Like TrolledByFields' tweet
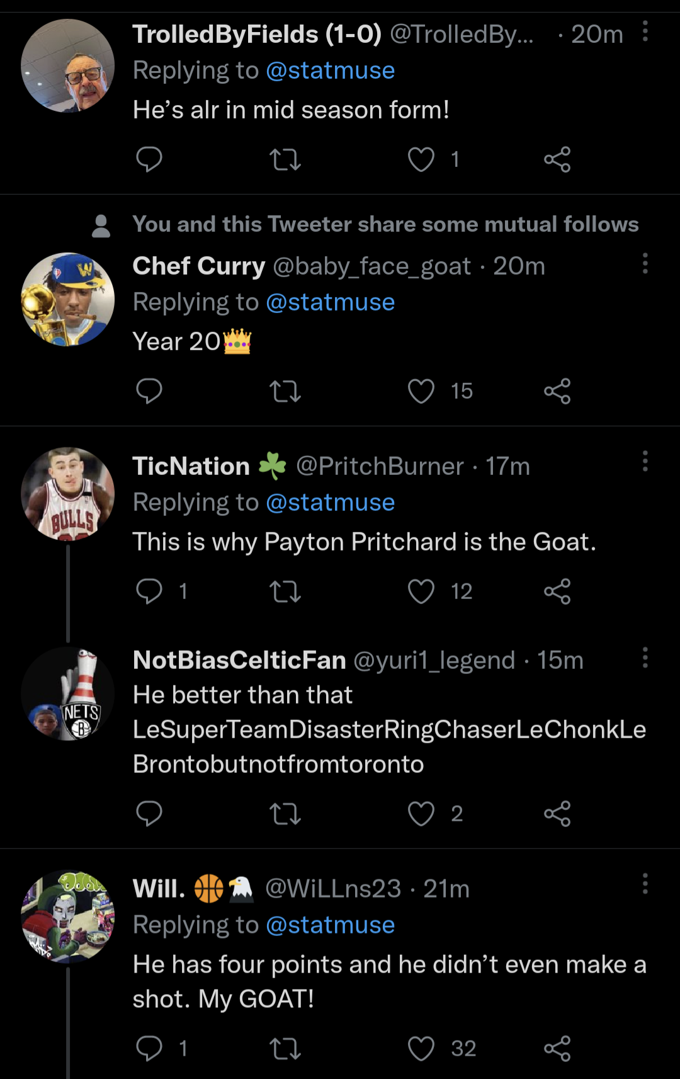680x1079 pixels. (421, 159)
